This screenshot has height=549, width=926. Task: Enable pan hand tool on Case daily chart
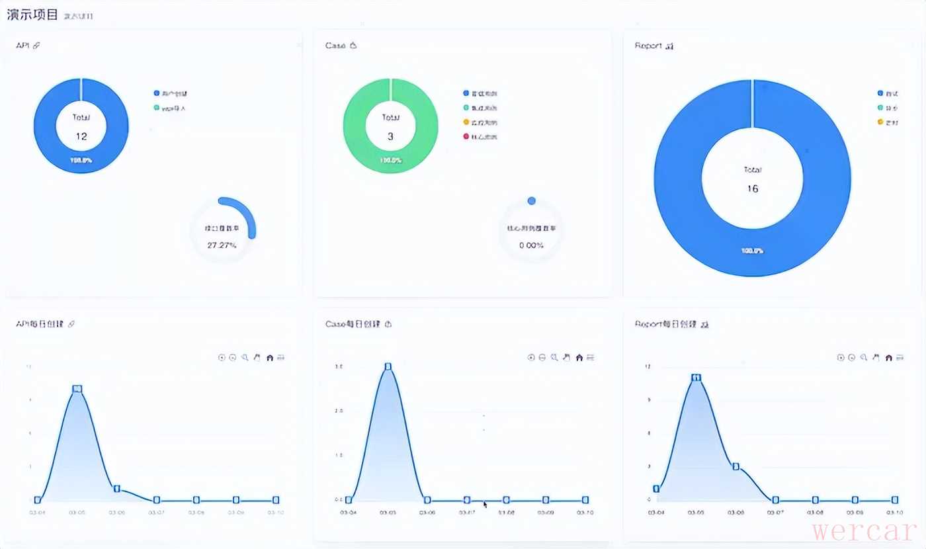[x=566, y=357]
